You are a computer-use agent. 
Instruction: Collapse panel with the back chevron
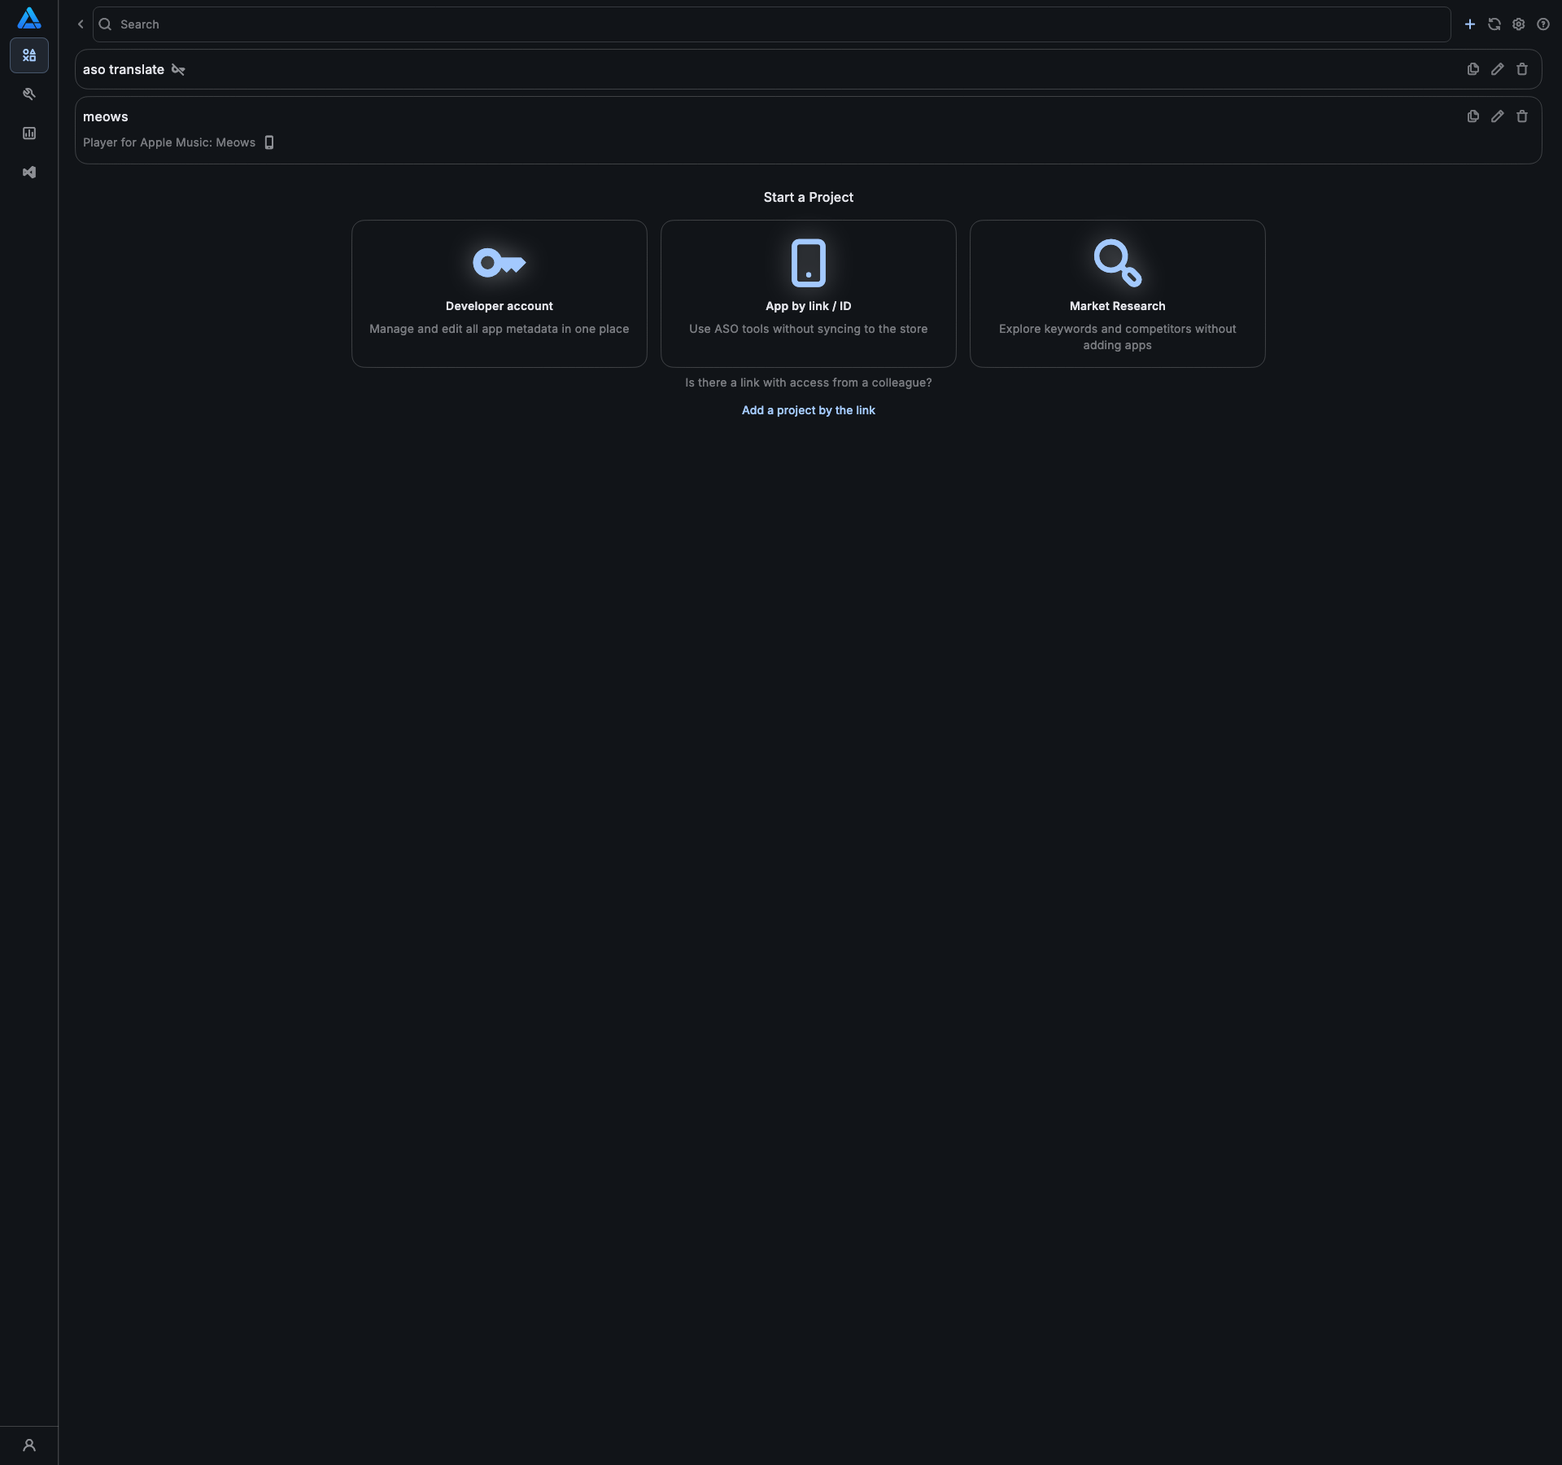click(x=81, y=24)
